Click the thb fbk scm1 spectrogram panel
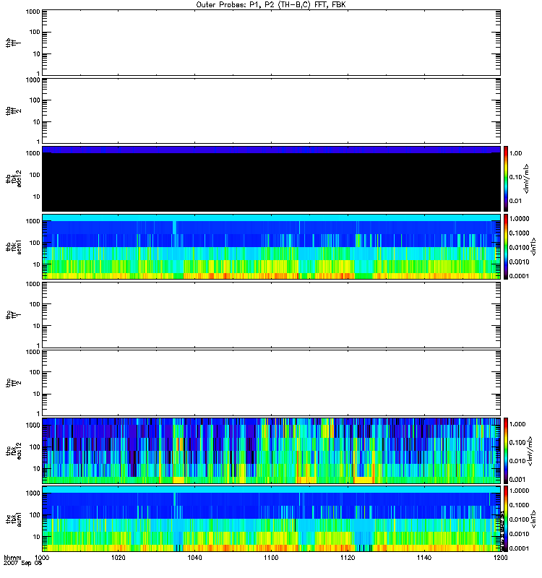Screen dimensions: 542x578 pyautogui.click(x=271, y=247)
